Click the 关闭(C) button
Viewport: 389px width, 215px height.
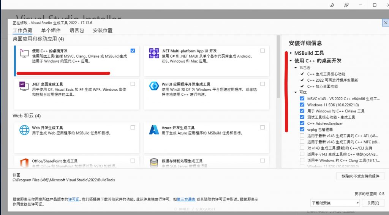click(x=373, y=203)
